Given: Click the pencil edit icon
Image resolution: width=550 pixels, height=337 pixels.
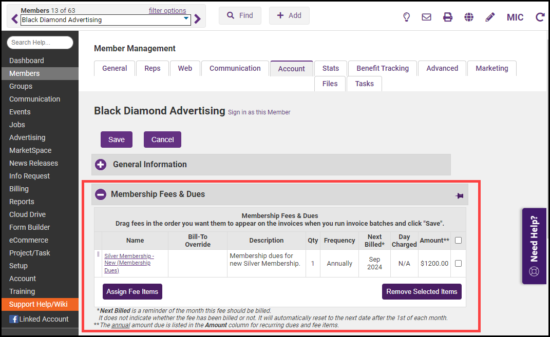Looking at the screenshot, I should [490, 17].
